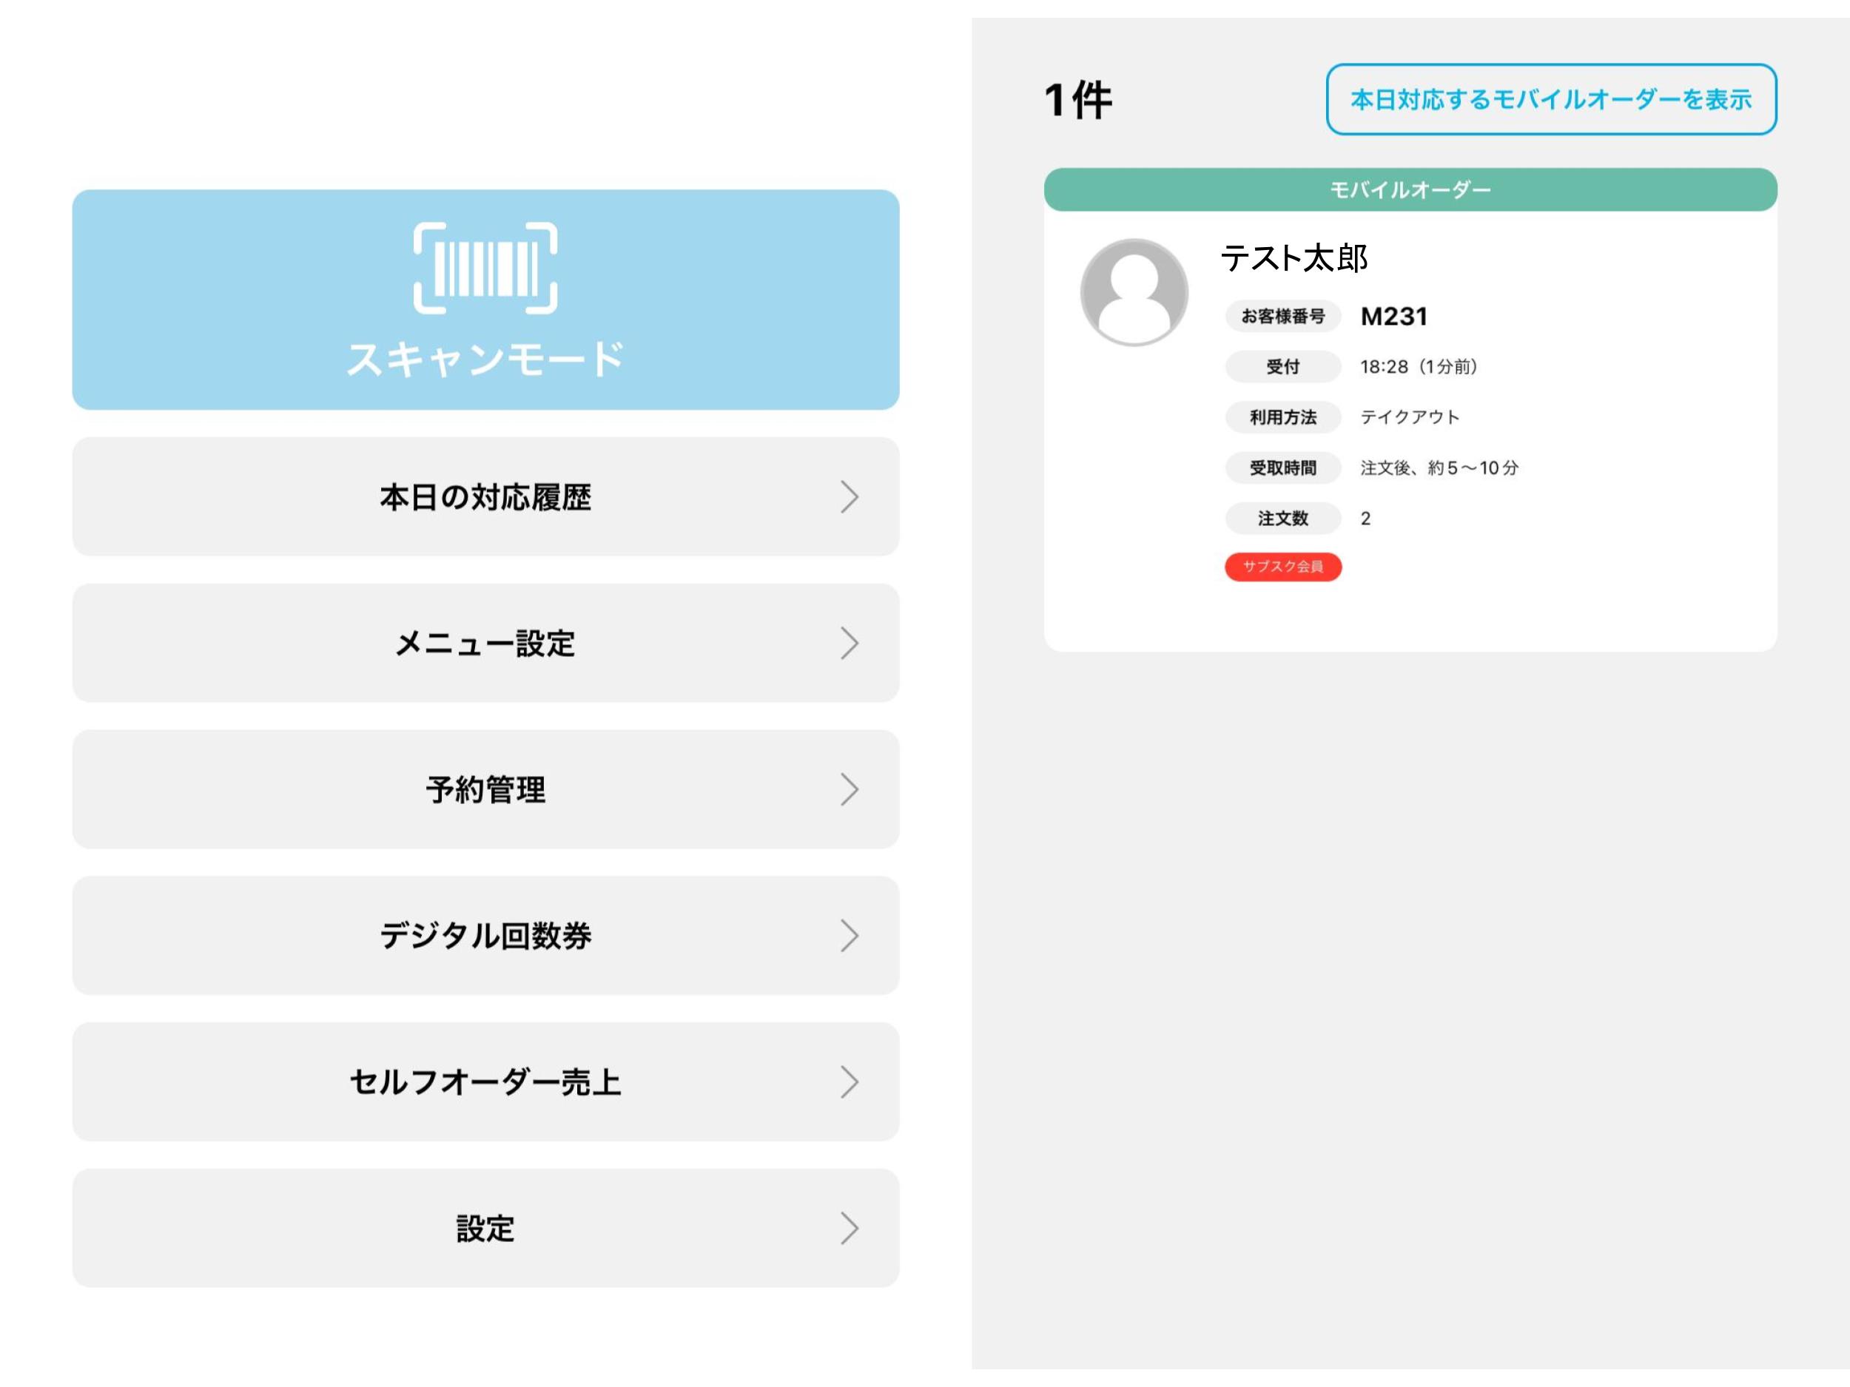Open メニュー設定 menu item
This screenshot has height=1387, width=1850.
[485, 643]
